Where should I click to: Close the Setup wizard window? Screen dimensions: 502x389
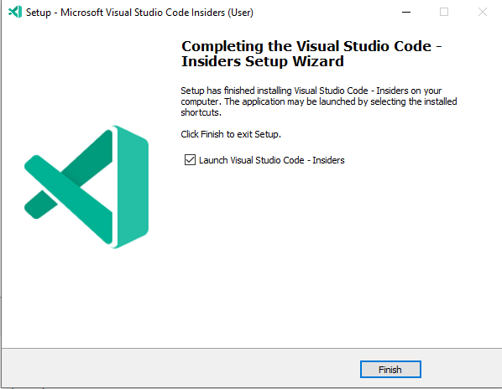pyautogui.click(x=483, y=12)
